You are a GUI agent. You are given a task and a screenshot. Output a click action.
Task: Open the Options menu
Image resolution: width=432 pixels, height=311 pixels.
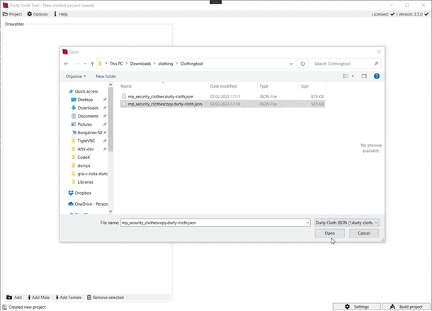point(38,14)
